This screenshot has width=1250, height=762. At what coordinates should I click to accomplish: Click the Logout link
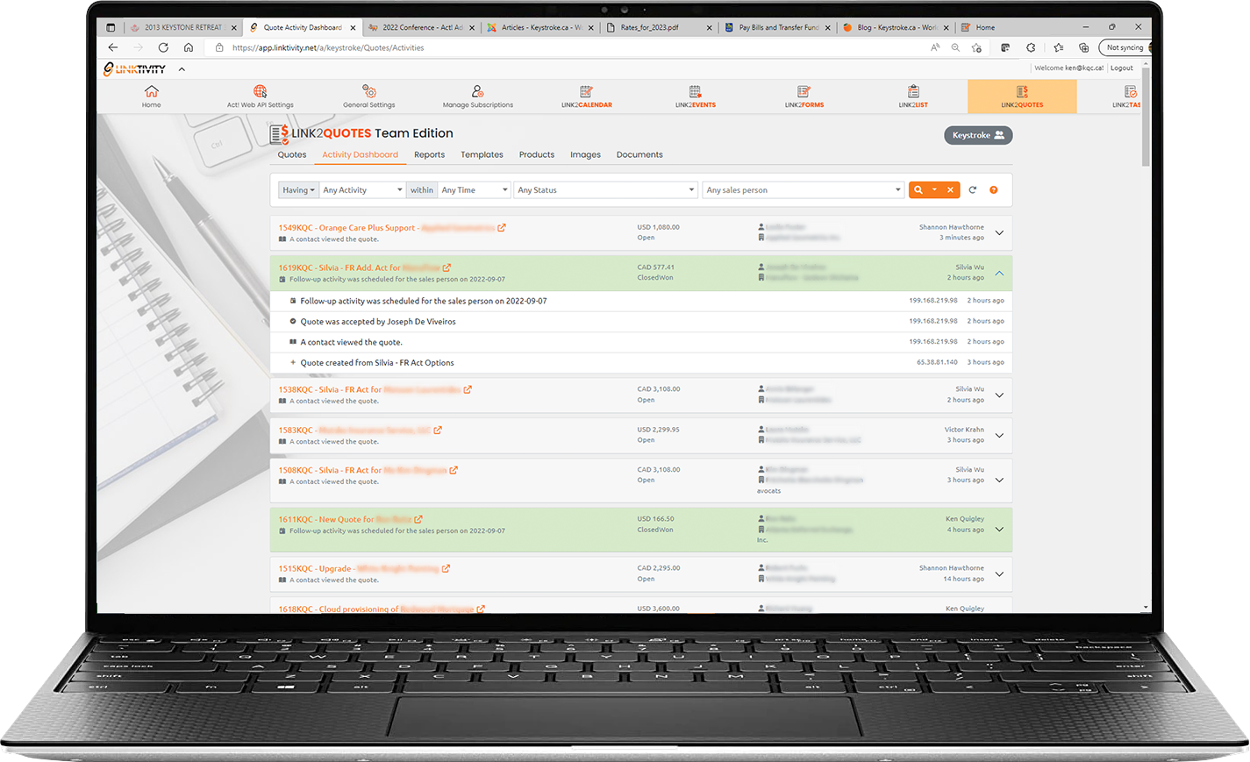pos(1122,68)
